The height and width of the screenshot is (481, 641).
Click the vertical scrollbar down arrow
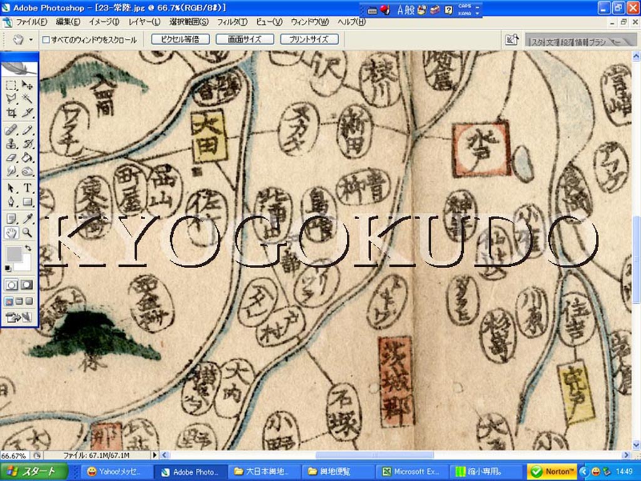click(x=637, y=445)
